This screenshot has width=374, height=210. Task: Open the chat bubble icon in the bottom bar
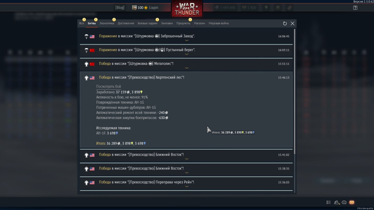coord(344,202)
